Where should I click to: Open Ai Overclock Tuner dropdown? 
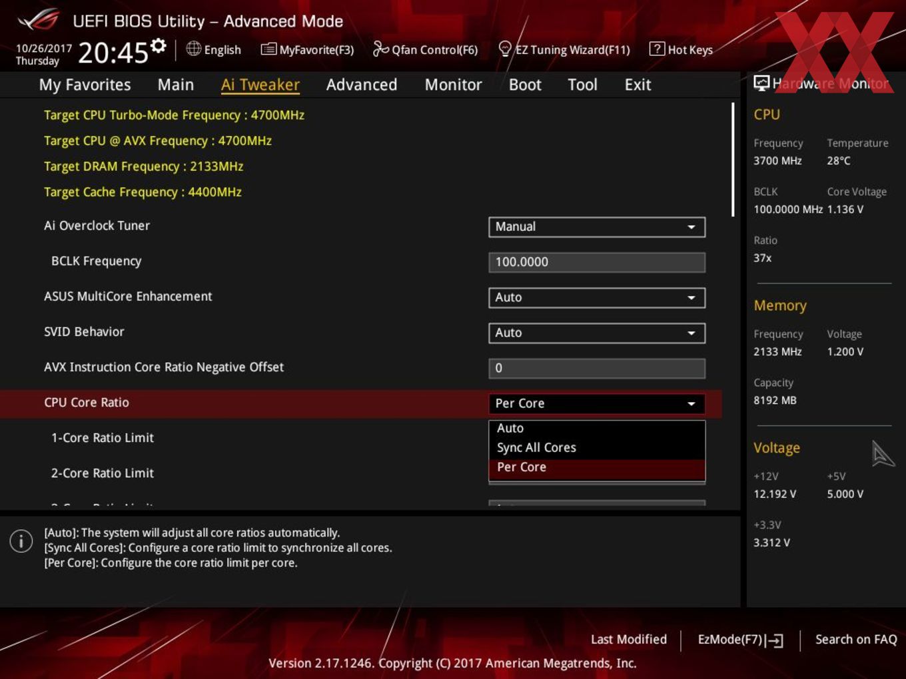[x=597, y=227]
